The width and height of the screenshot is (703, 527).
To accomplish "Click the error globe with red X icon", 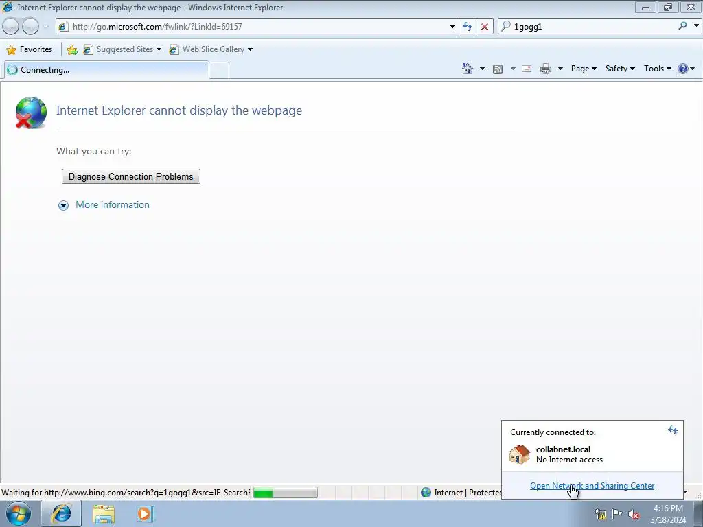I will point(31,113).
